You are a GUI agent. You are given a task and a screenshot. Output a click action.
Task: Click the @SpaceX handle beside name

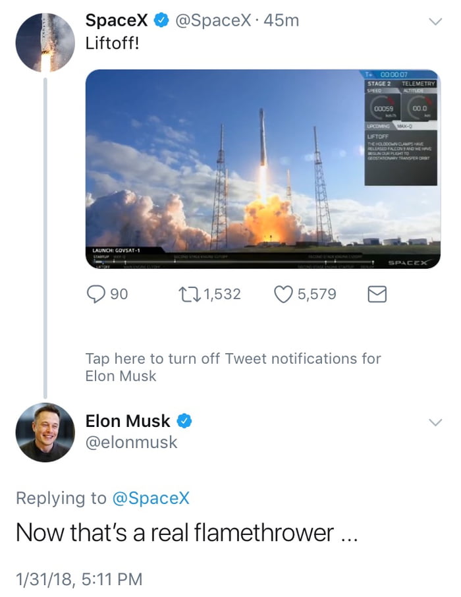[x=213, y=20]
